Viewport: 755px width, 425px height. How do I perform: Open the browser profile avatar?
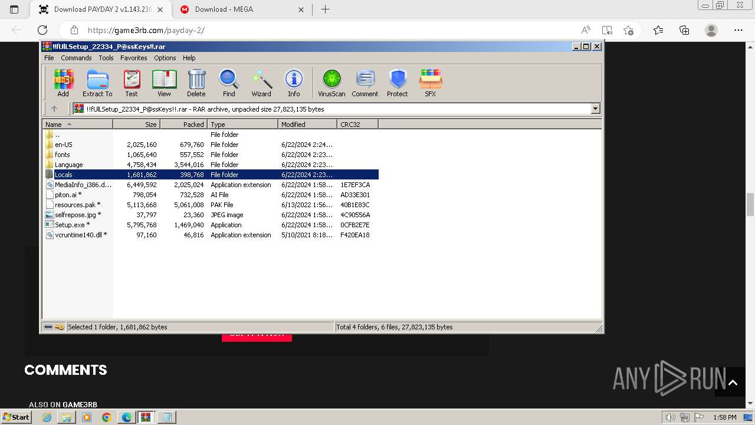click(x=711, y=30)
